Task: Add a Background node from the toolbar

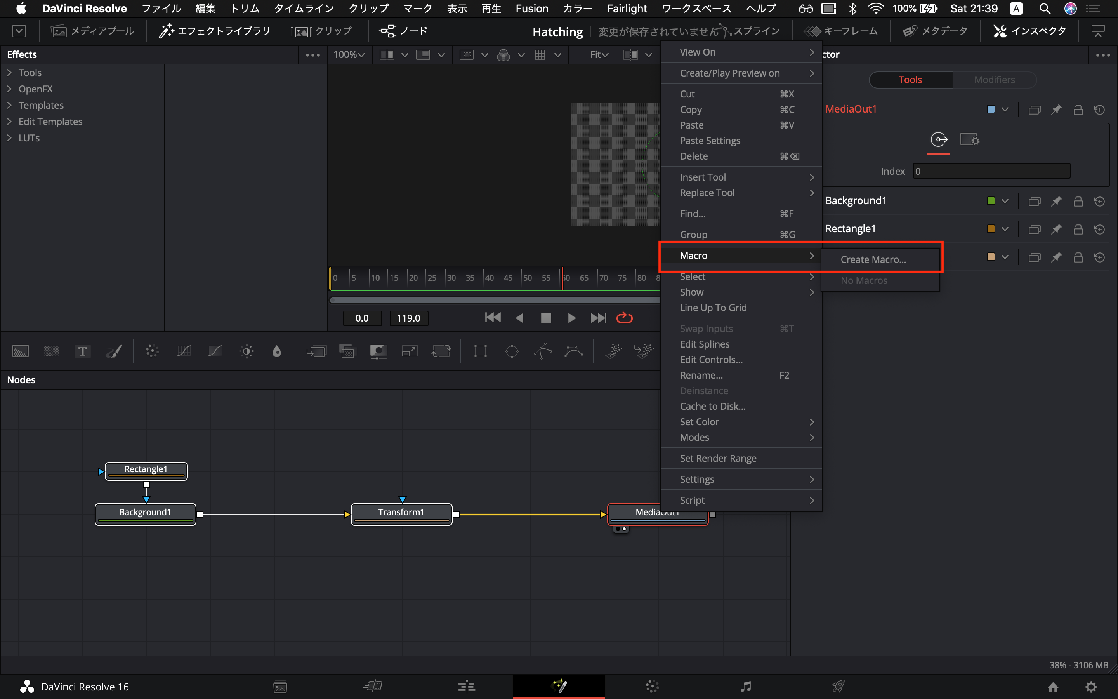Action: pos(20,351)
